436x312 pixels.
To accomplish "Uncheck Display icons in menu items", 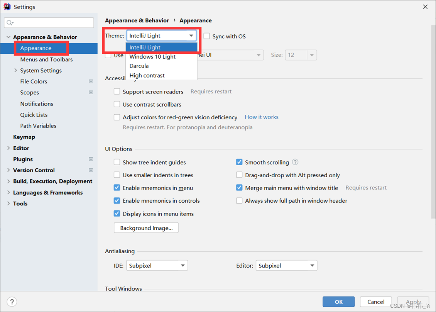I will pos(117,214).
